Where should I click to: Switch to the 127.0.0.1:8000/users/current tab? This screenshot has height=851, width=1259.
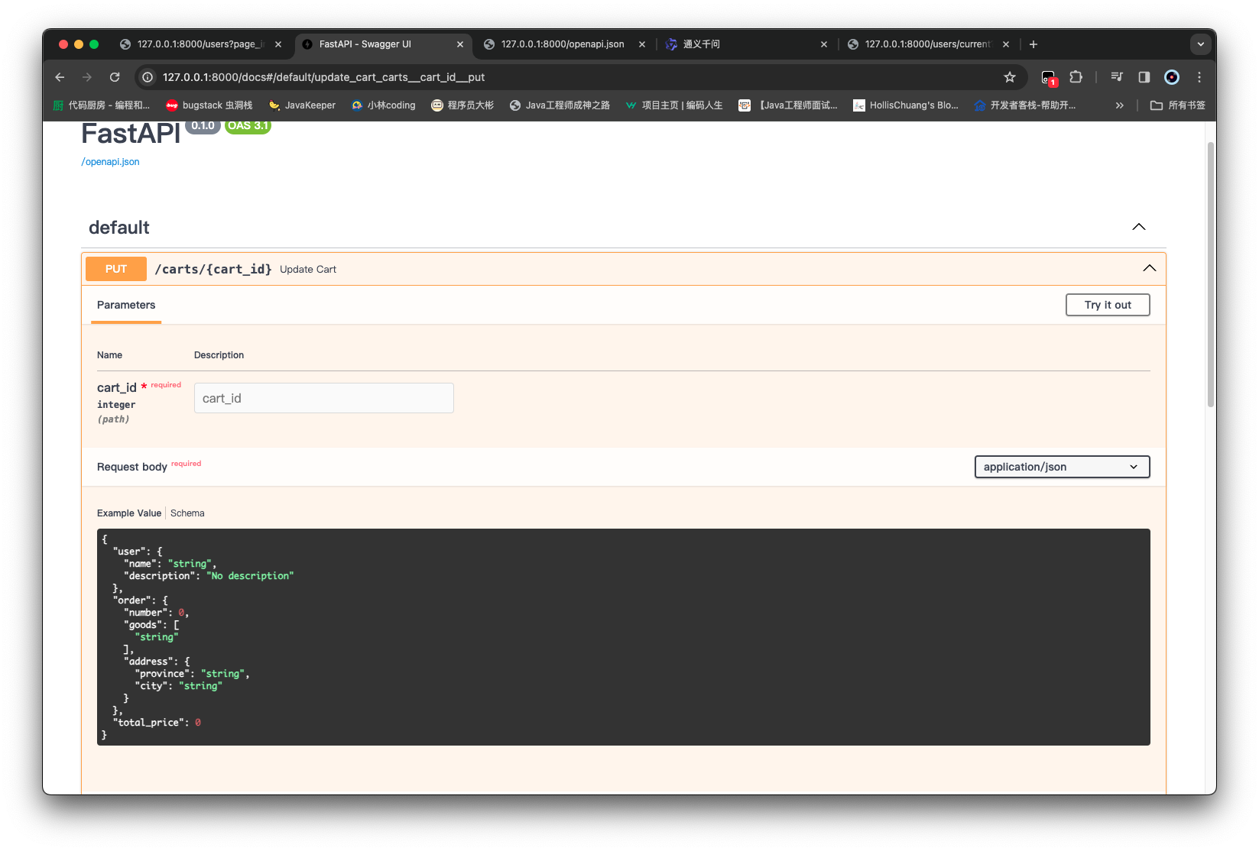click(927, 44)
